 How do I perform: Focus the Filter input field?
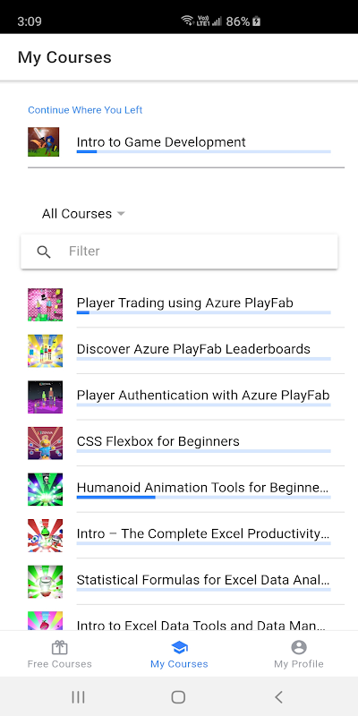pos(179,251)
